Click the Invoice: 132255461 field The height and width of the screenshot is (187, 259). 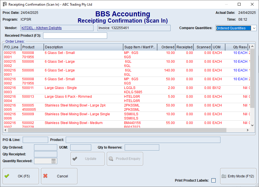[x=134, y=28]
